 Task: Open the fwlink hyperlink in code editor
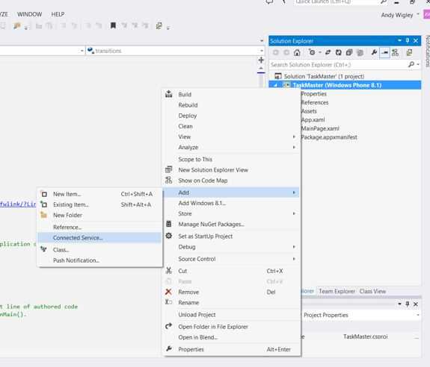[18, 204]
